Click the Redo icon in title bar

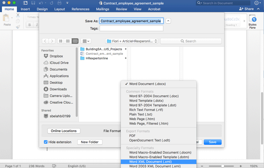coord(51,3)
